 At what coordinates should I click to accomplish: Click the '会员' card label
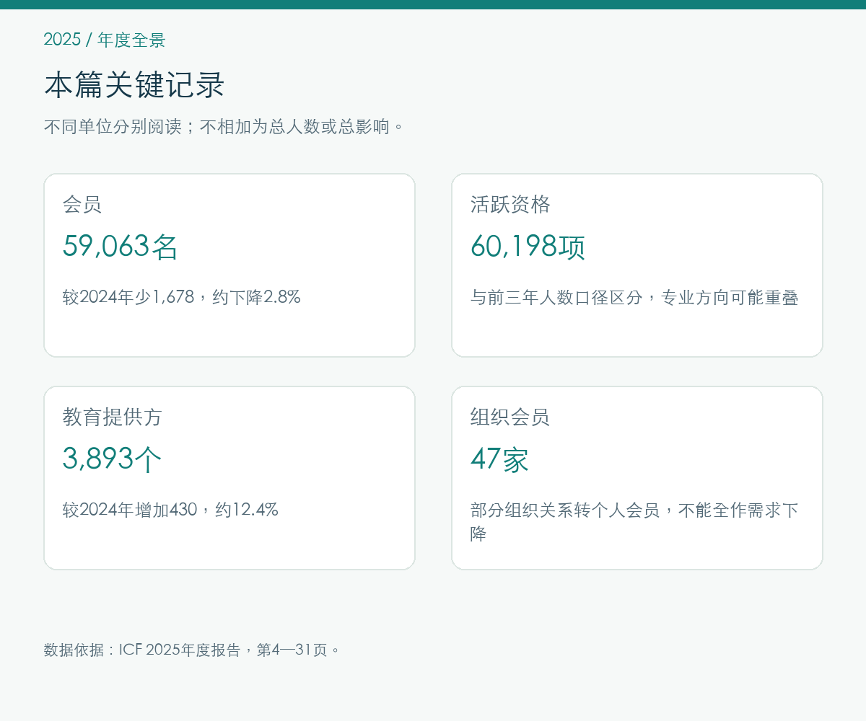click(82, 204)
